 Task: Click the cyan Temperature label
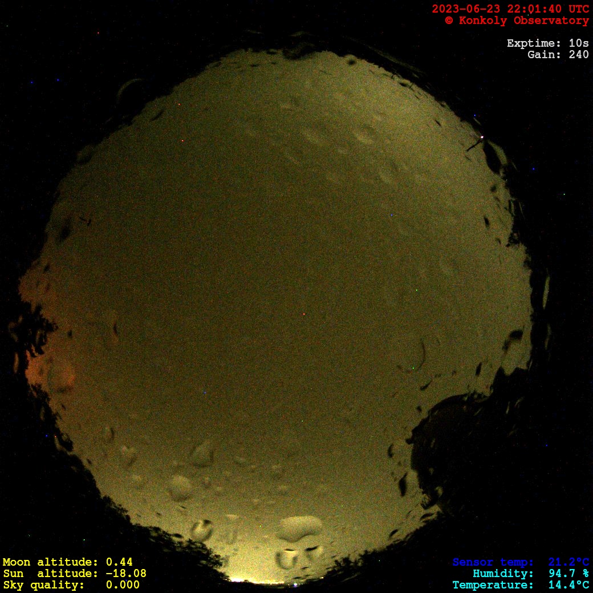pyautogui.click(x=493, y=585)
